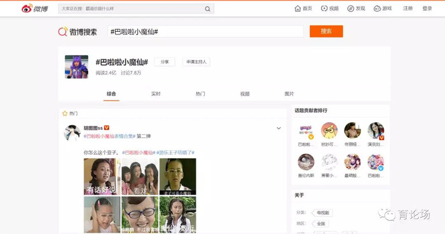The image size is (445, 234).
Task: Click the 分享 share button
Action: 165,62
